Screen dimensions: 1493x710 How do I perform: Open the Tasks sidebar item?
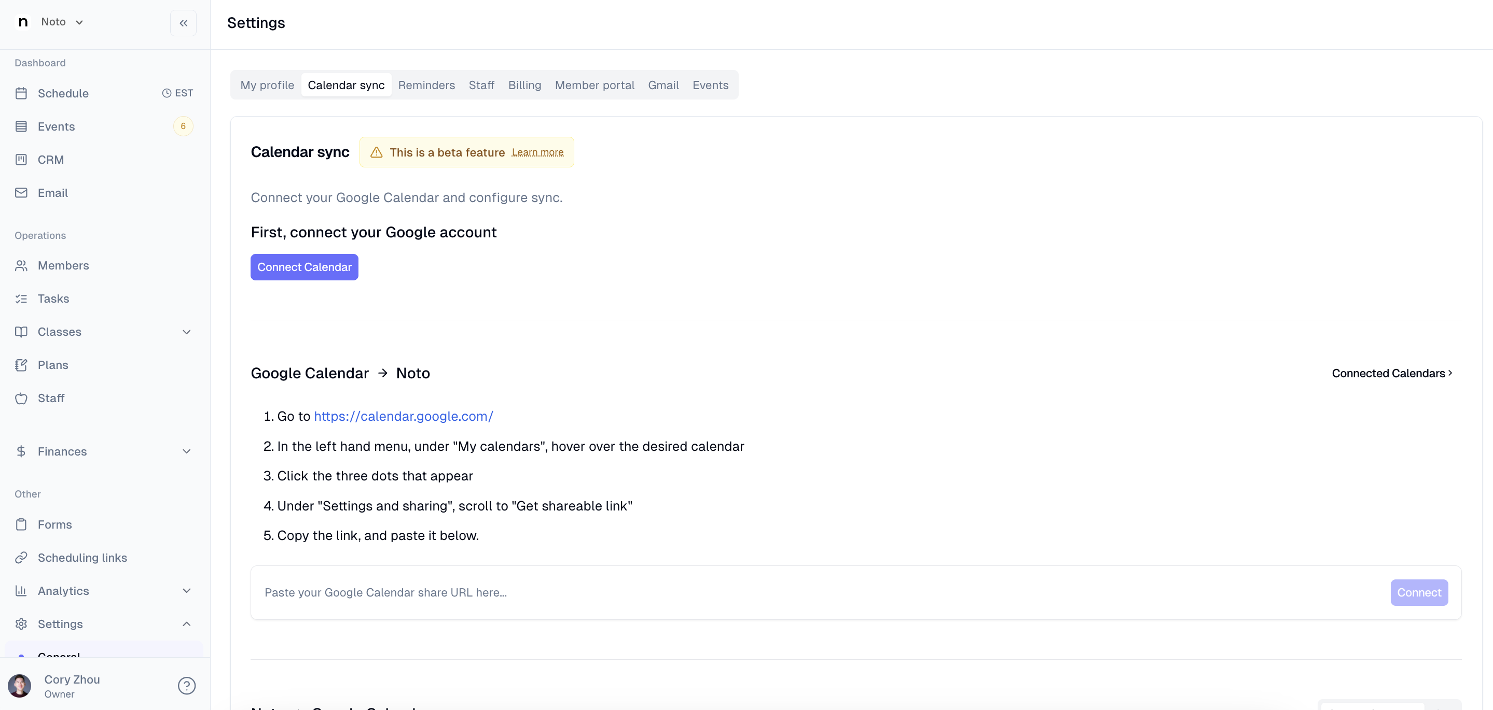pyautogui.click(x=53, y=299)
